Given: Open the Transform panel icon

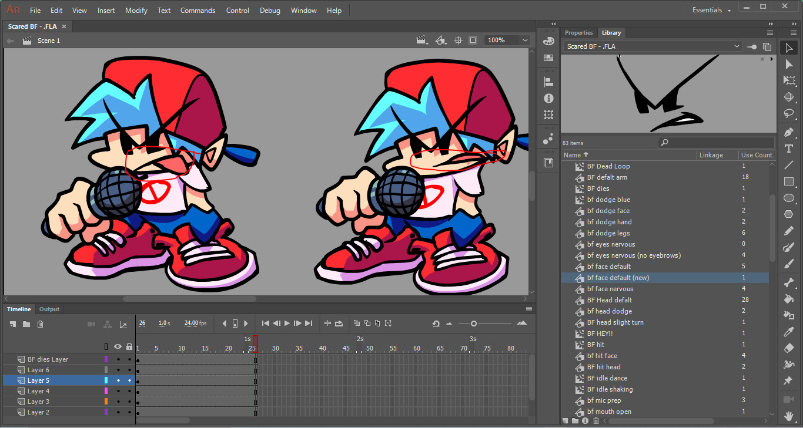Looking at the screenshot, I should click(548, 115).
